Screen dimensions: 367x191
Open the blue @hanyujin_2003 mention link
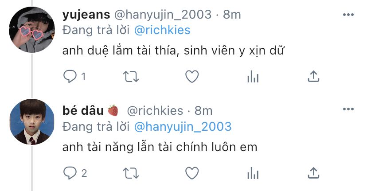click(x=183, y=127)
